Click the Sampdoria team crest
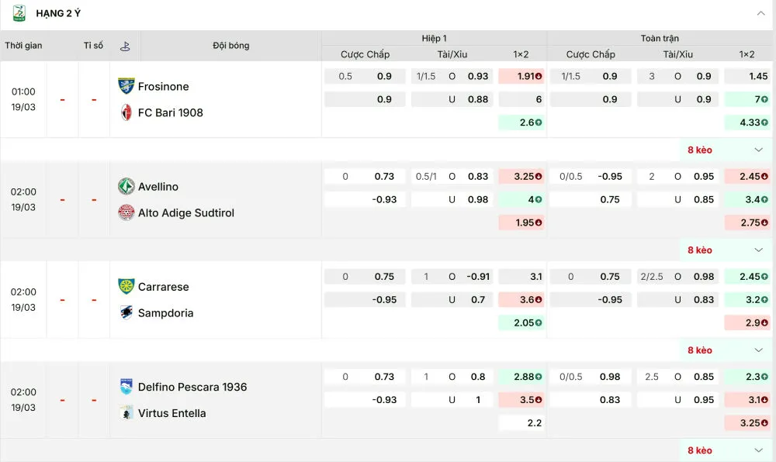 126,312
